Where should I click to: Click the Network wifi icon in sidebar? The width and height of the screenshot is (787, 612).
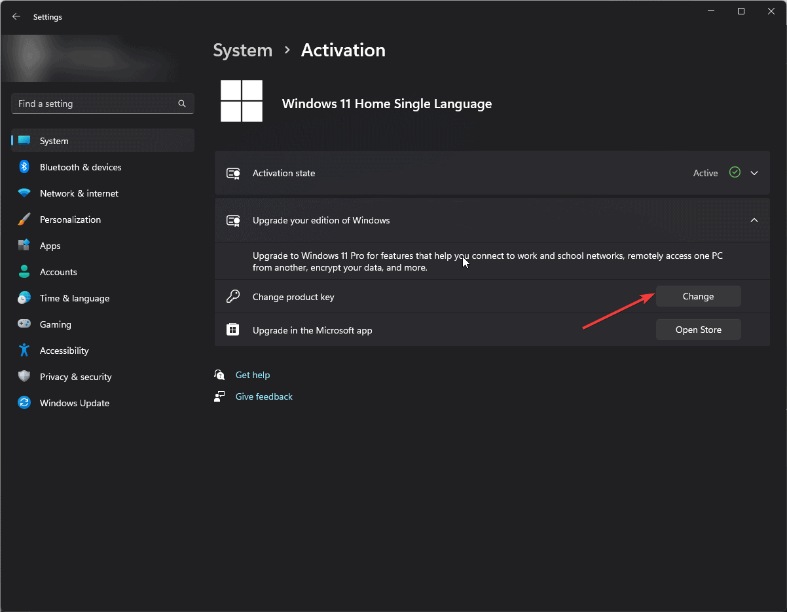(24, 193)
